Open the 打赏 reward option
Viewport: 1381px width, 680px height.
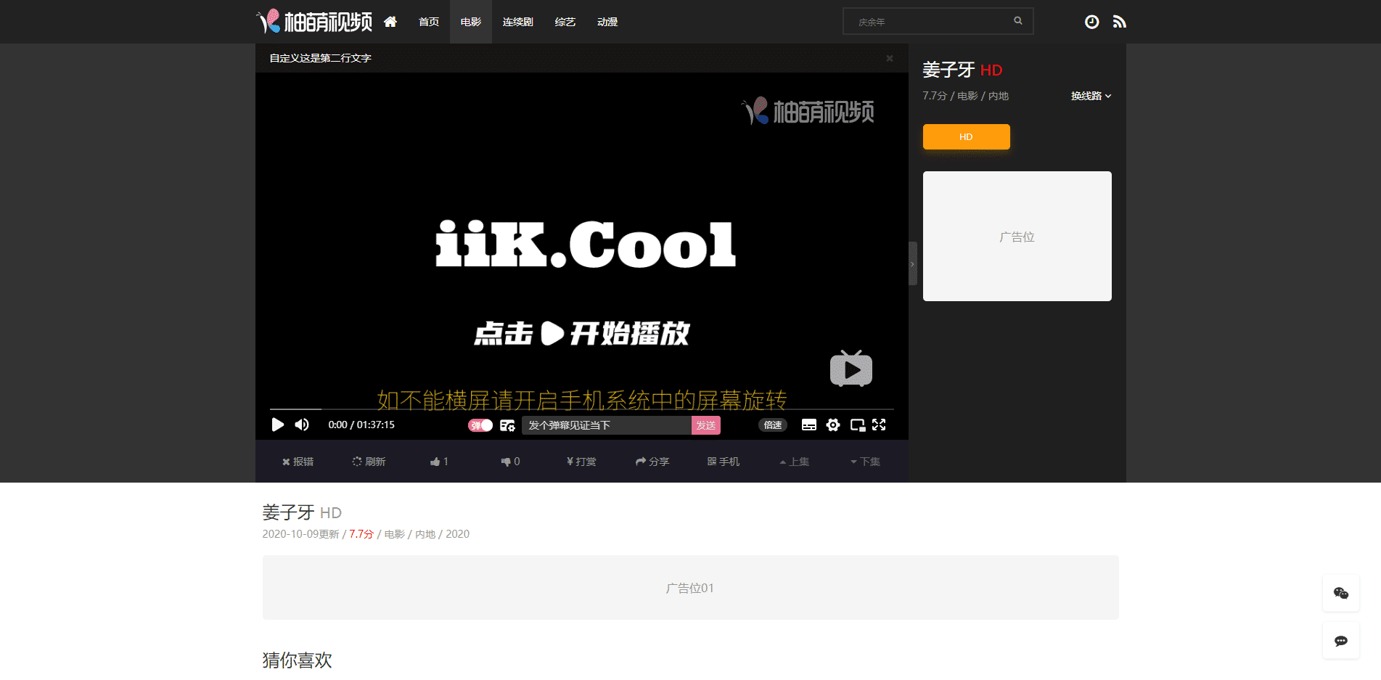click(x=581, y=462)
